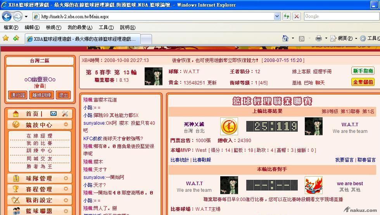Click the wrench settings icon beside 首页
Viewport: 380px width, 215px height.
(65, 114)
